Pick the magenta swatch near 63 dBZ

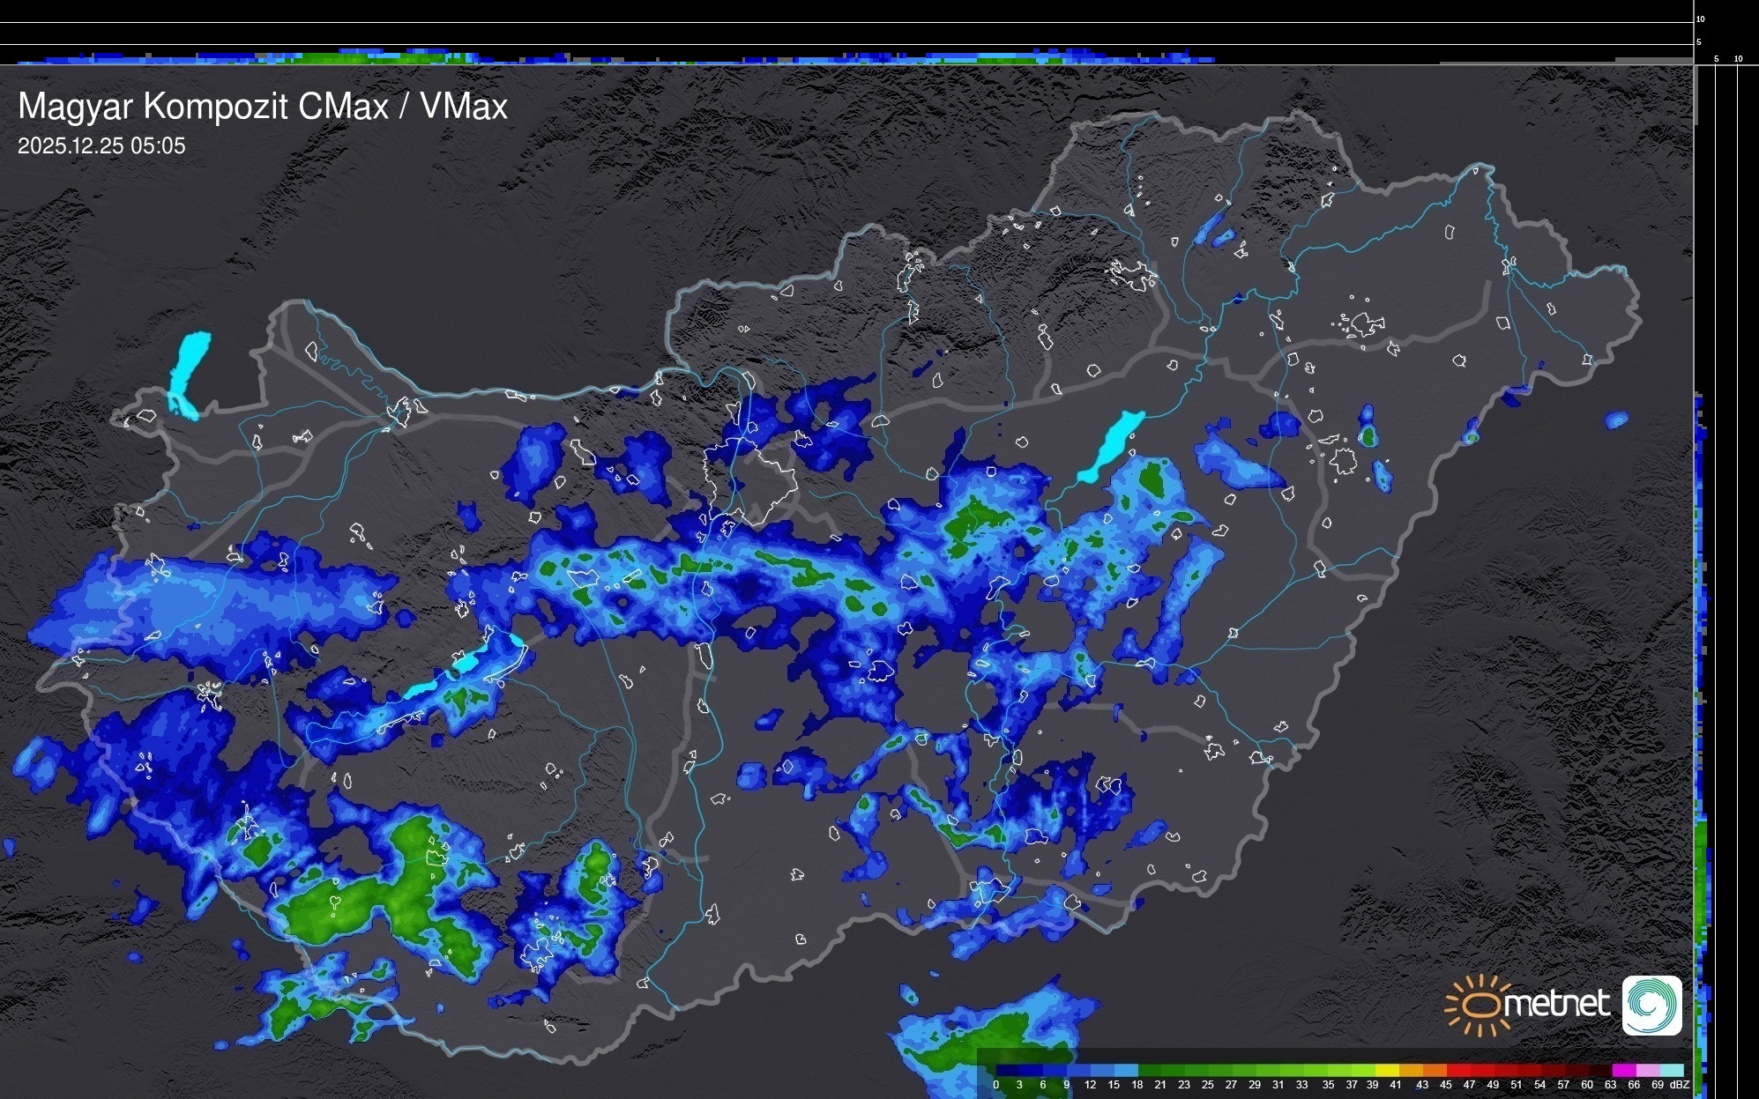click(x=1624, y=1071)
